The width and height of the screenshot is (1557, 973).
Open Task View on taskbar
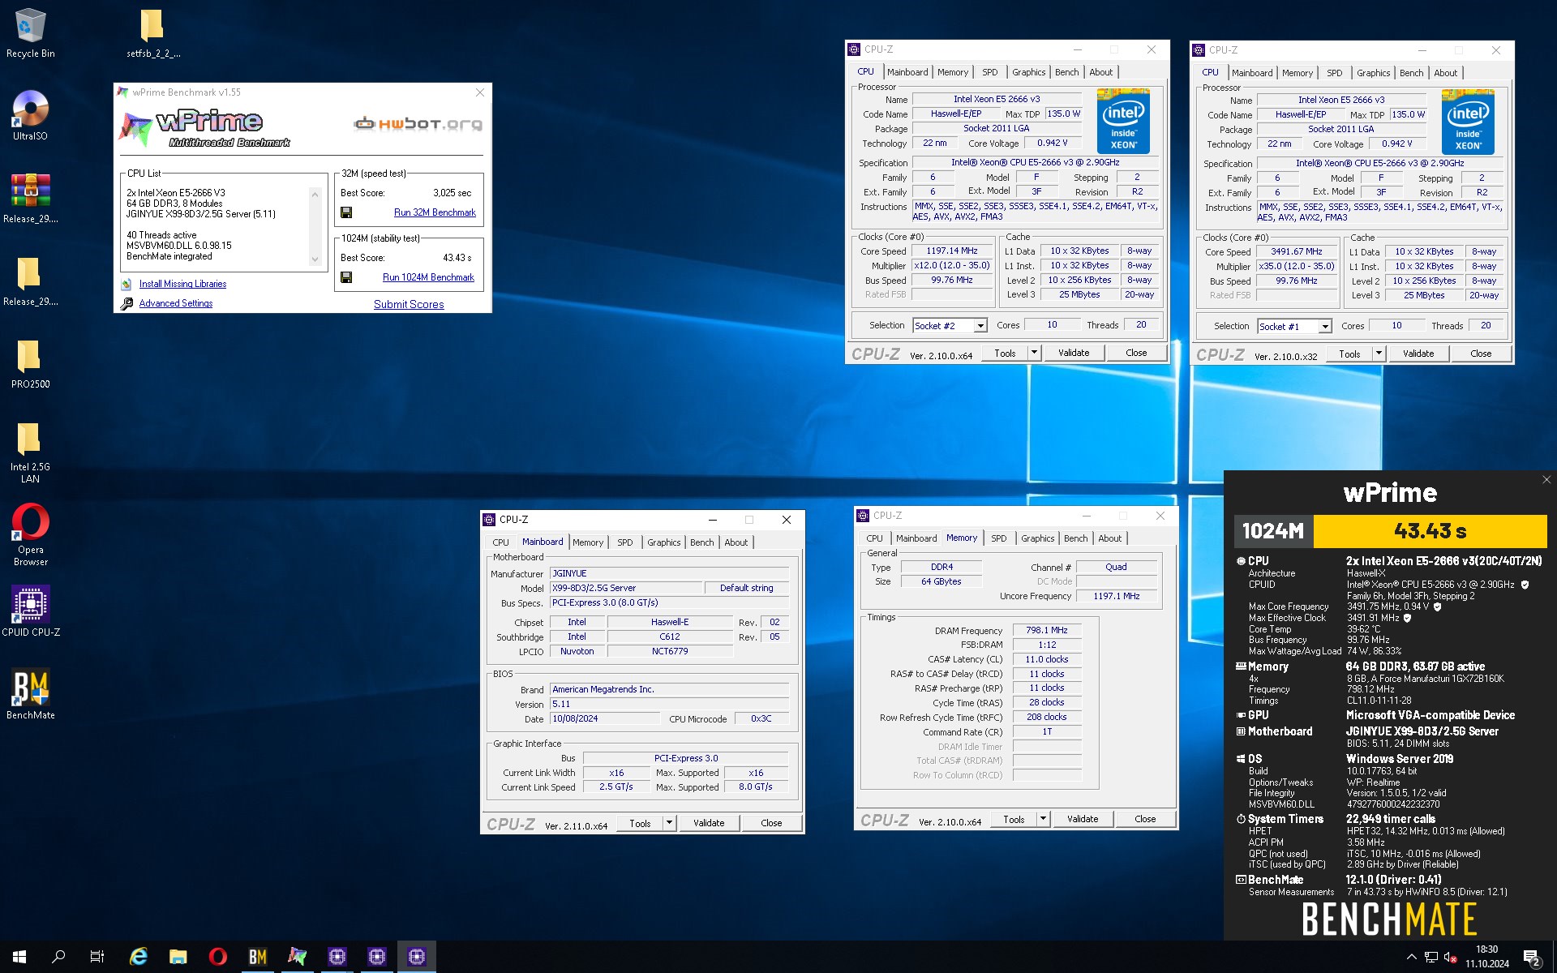pyautogui.click(x=97, y=957)
